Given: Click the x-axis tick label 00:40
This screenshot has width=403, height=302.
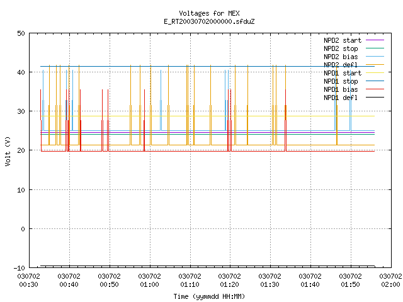Looking at the screenshot, I should point(69,284).
